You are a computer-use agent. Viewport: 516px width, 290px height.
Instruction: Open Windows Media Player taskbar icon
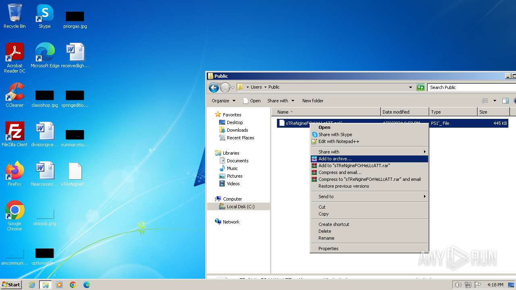click(x=59, y=285)
